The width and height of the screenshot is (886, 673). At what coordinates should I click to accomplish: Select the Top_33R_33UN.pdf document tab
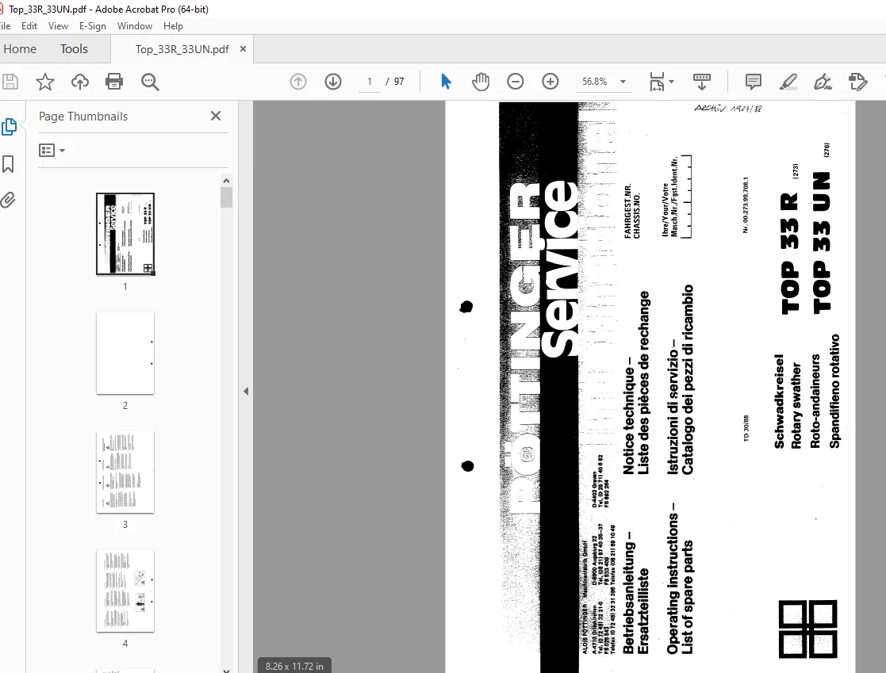click(x=182, y=49)
